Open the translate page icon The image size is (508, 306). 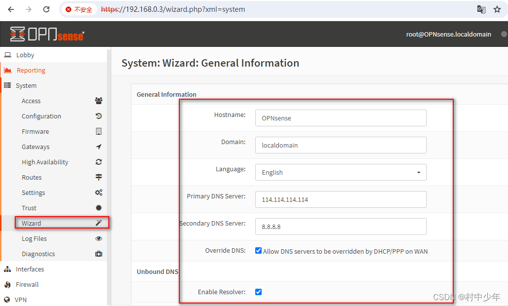point(481,9)
